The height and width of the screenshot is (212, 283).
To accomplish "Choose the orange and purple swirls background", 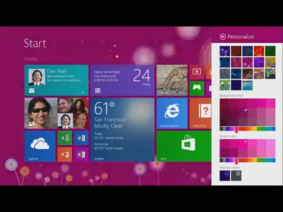I will 259,74.
